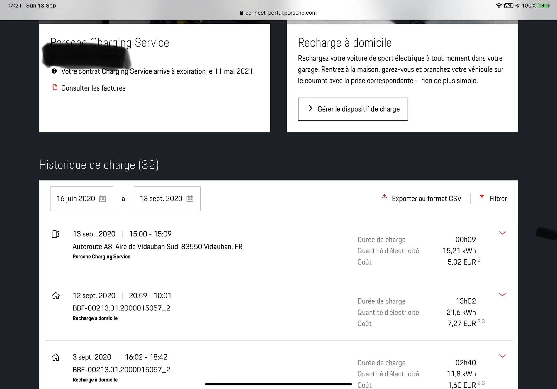Viewport: 557px width, 389px height.
Task: Tap the iPad home indicator bar
Action: (278, 384)
